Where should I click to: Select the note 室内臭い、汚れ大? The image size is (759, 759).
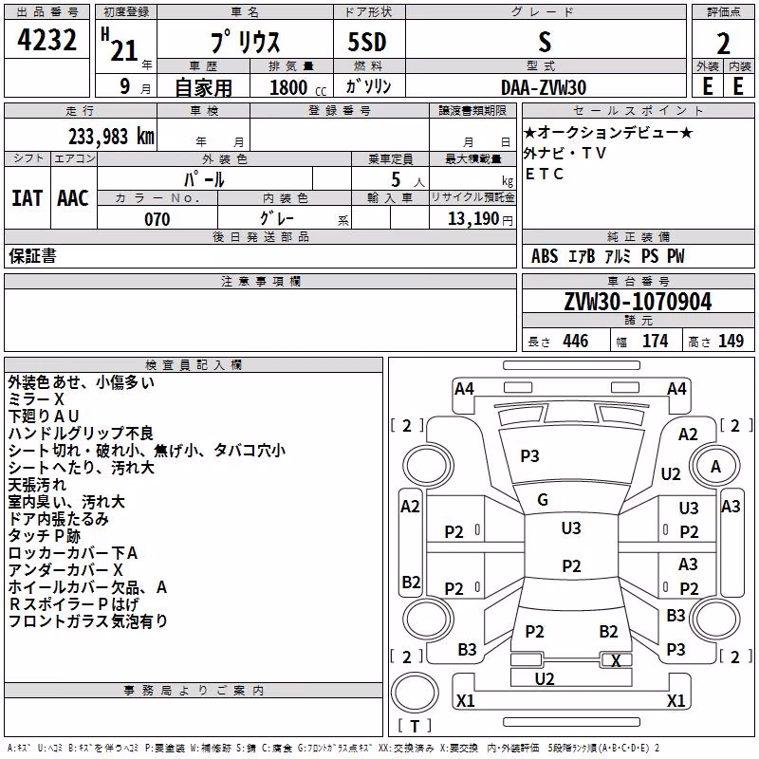pos(66,502)
